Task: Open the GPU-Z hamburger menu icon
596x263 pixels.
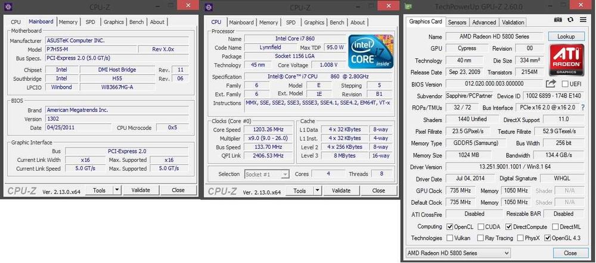Action: [x=583, y=20]
